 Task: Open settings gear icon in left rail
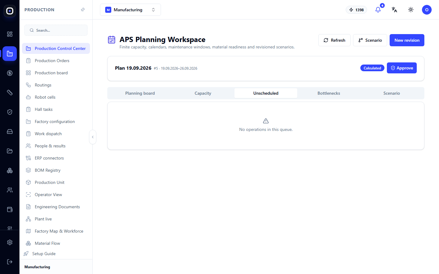pos(10,242)
